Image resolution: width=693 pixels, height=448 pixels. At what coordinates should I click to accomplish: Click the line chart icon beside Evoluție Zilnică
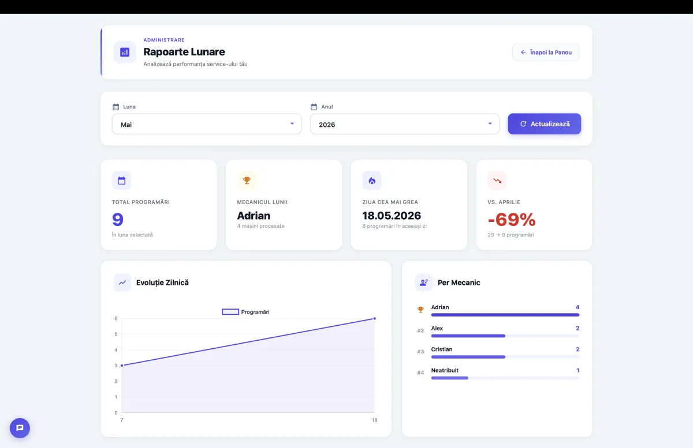(122, 283)
